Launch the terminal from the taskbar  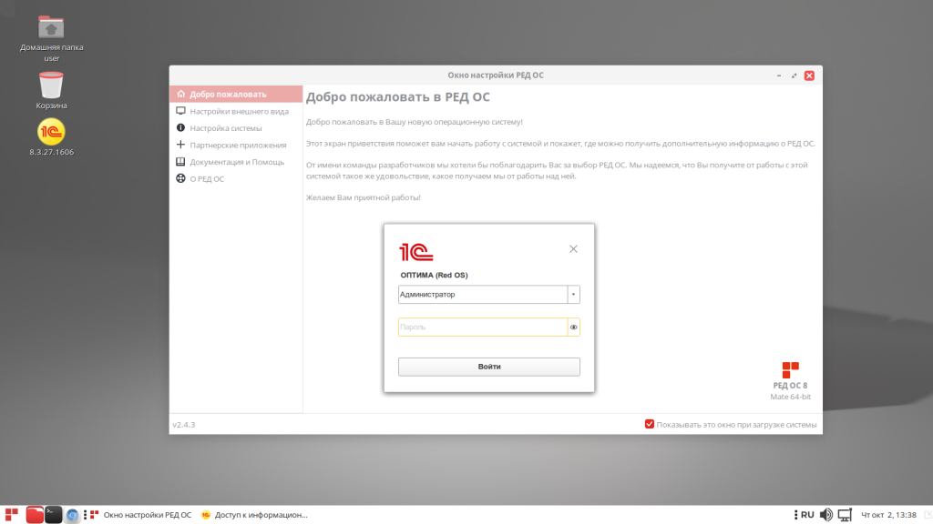(x=54, y=515)
